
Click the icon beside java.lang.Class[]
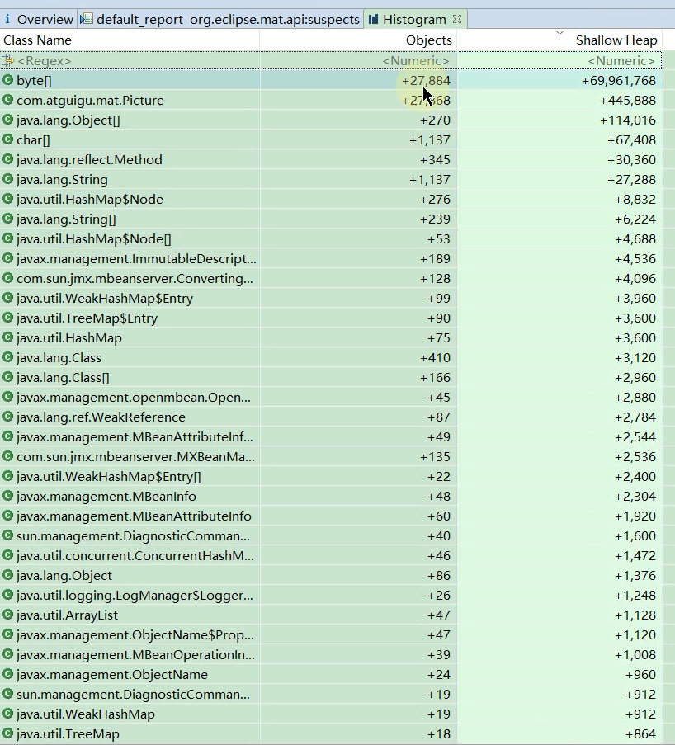[x=7, y=377]
